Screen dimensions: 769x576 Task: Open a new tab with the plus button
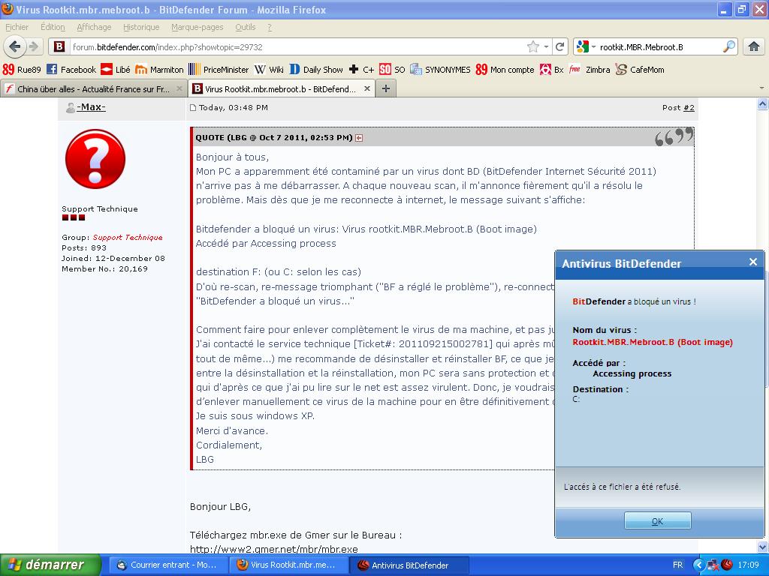tap(386, 88)
